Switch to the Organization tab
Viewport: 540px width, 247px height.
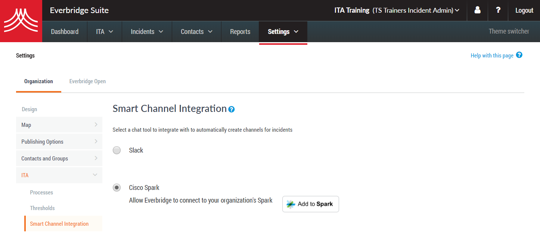[x=38, y=81]
